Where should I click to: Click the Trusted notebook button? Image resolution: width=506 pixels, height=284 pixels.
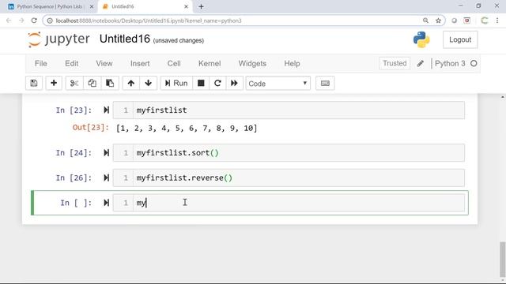tap(395, 63)
